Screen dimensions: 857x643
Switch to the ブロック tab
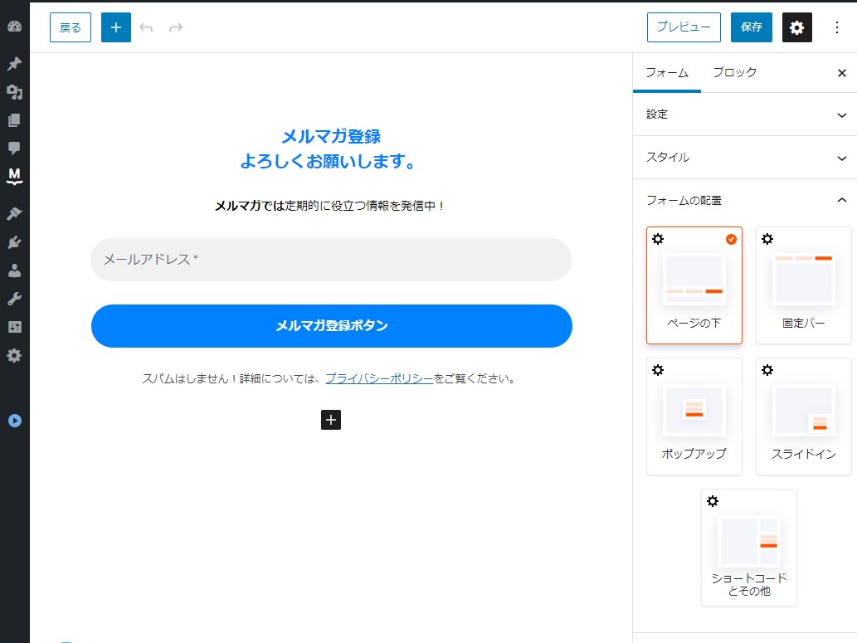click(734, 73)
